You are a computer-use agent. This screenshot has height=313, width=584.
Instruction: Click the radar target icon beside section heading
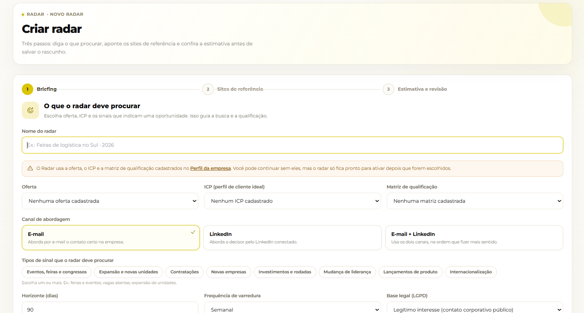point(30,110)
